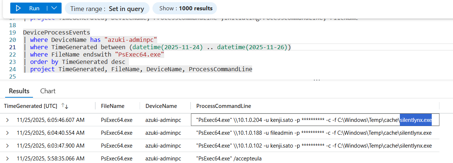Select the Results tab
453x163 pixels.
pyautogui.click(x=19, y=91)
